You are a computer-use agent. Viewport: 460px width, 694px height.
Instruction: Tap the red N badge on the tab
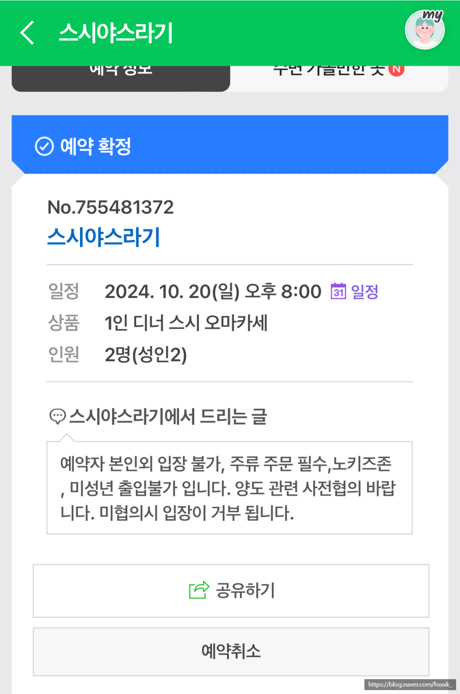[x=396, y=70]
